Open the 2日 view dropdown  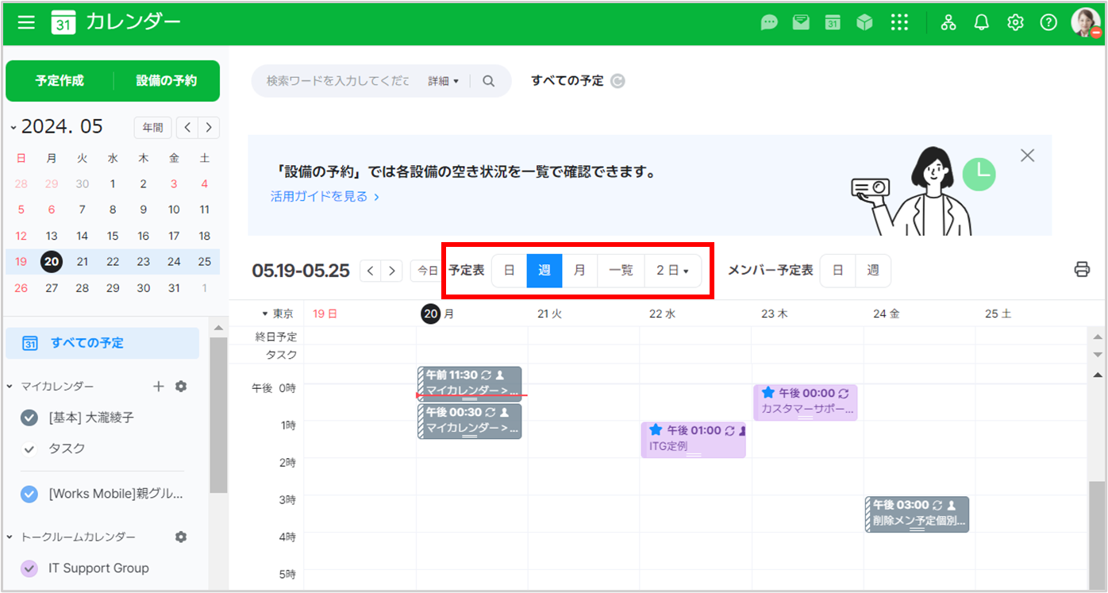tap(672, 271)
